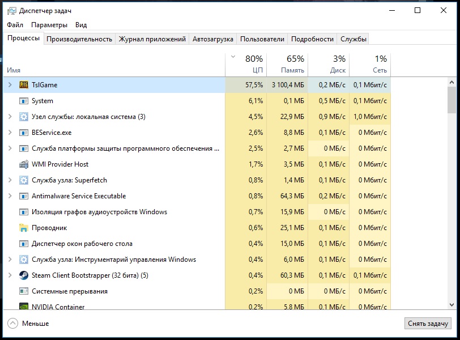460x340 pixels.
Task: Click the Steam Client Bootstrapper icon
Action: (24, 275)
